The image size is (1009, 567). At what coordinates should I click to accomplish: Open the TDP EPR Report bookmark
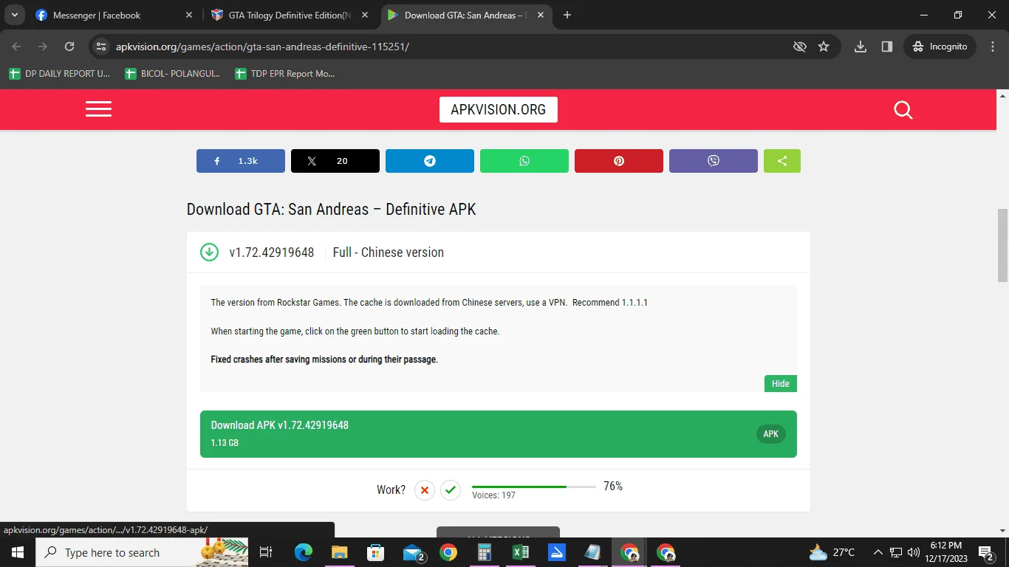284,74
